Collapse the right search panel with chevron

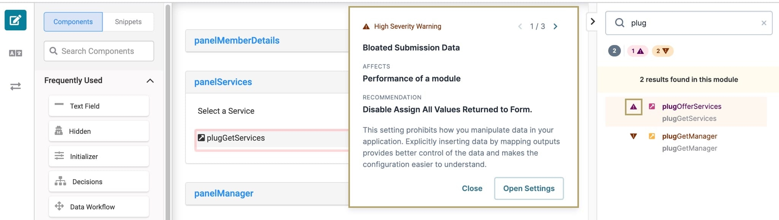click(x=593, y=22)
